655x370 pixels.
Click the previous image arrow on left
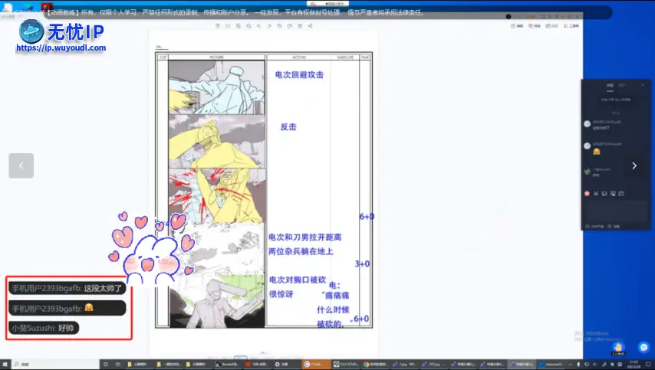tap(21, 165)
